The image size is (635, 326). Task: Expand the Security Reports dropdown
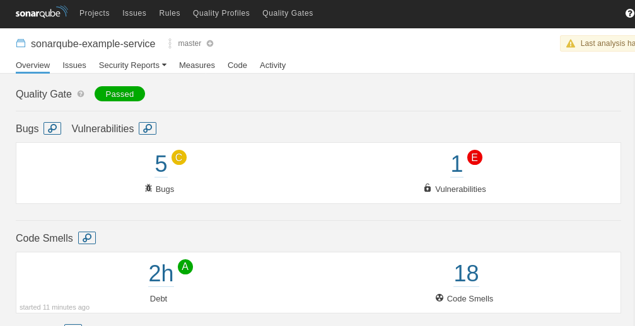[x=132, y=65]
